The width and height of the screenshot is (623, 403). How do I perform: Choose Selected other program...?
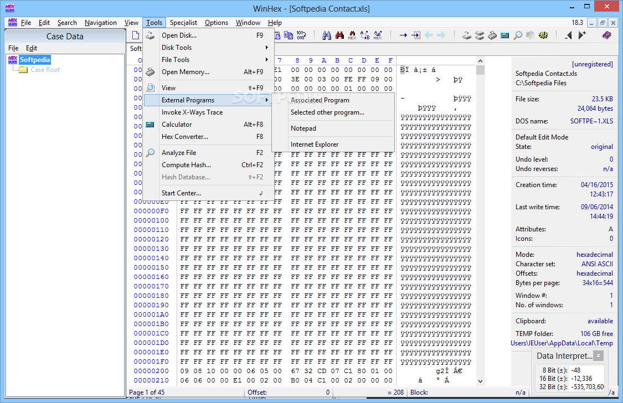coord(333,112)
